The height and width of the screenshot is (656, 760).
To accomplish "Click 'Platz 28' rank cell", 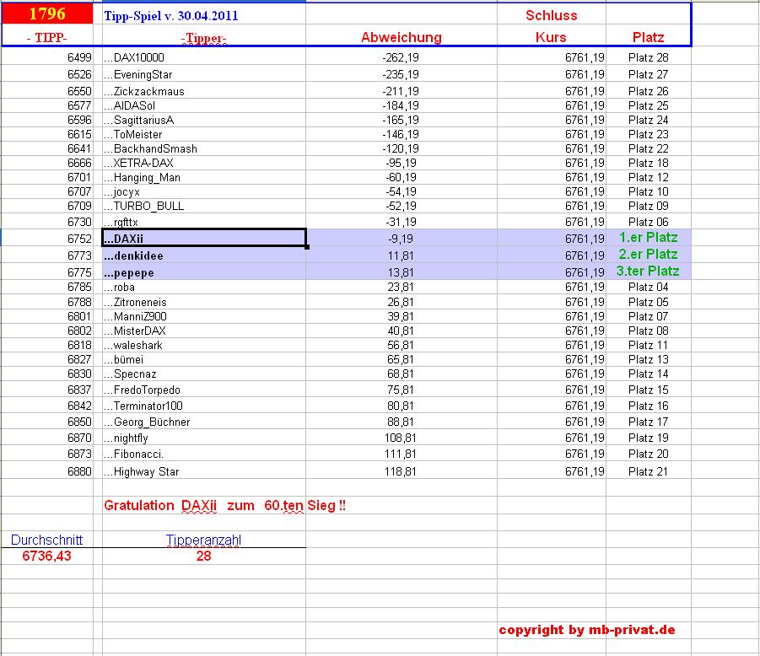I will [648, 57].
